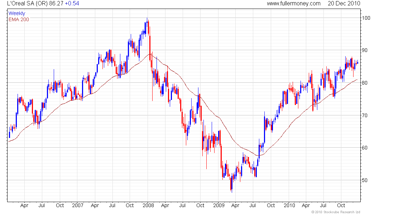Click the 70 price axis label

364,115
